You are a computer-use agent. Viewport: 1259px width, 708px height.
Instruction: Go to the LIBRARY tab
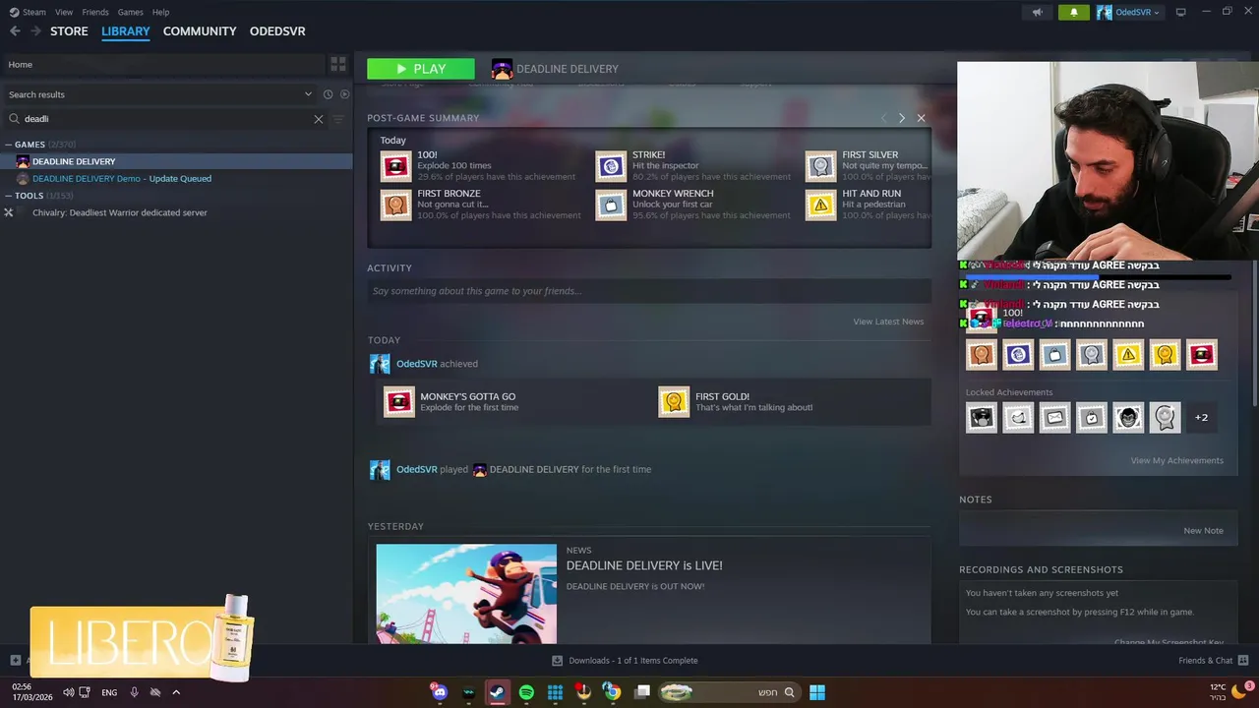pyautogui.click(x=126, y=31)
